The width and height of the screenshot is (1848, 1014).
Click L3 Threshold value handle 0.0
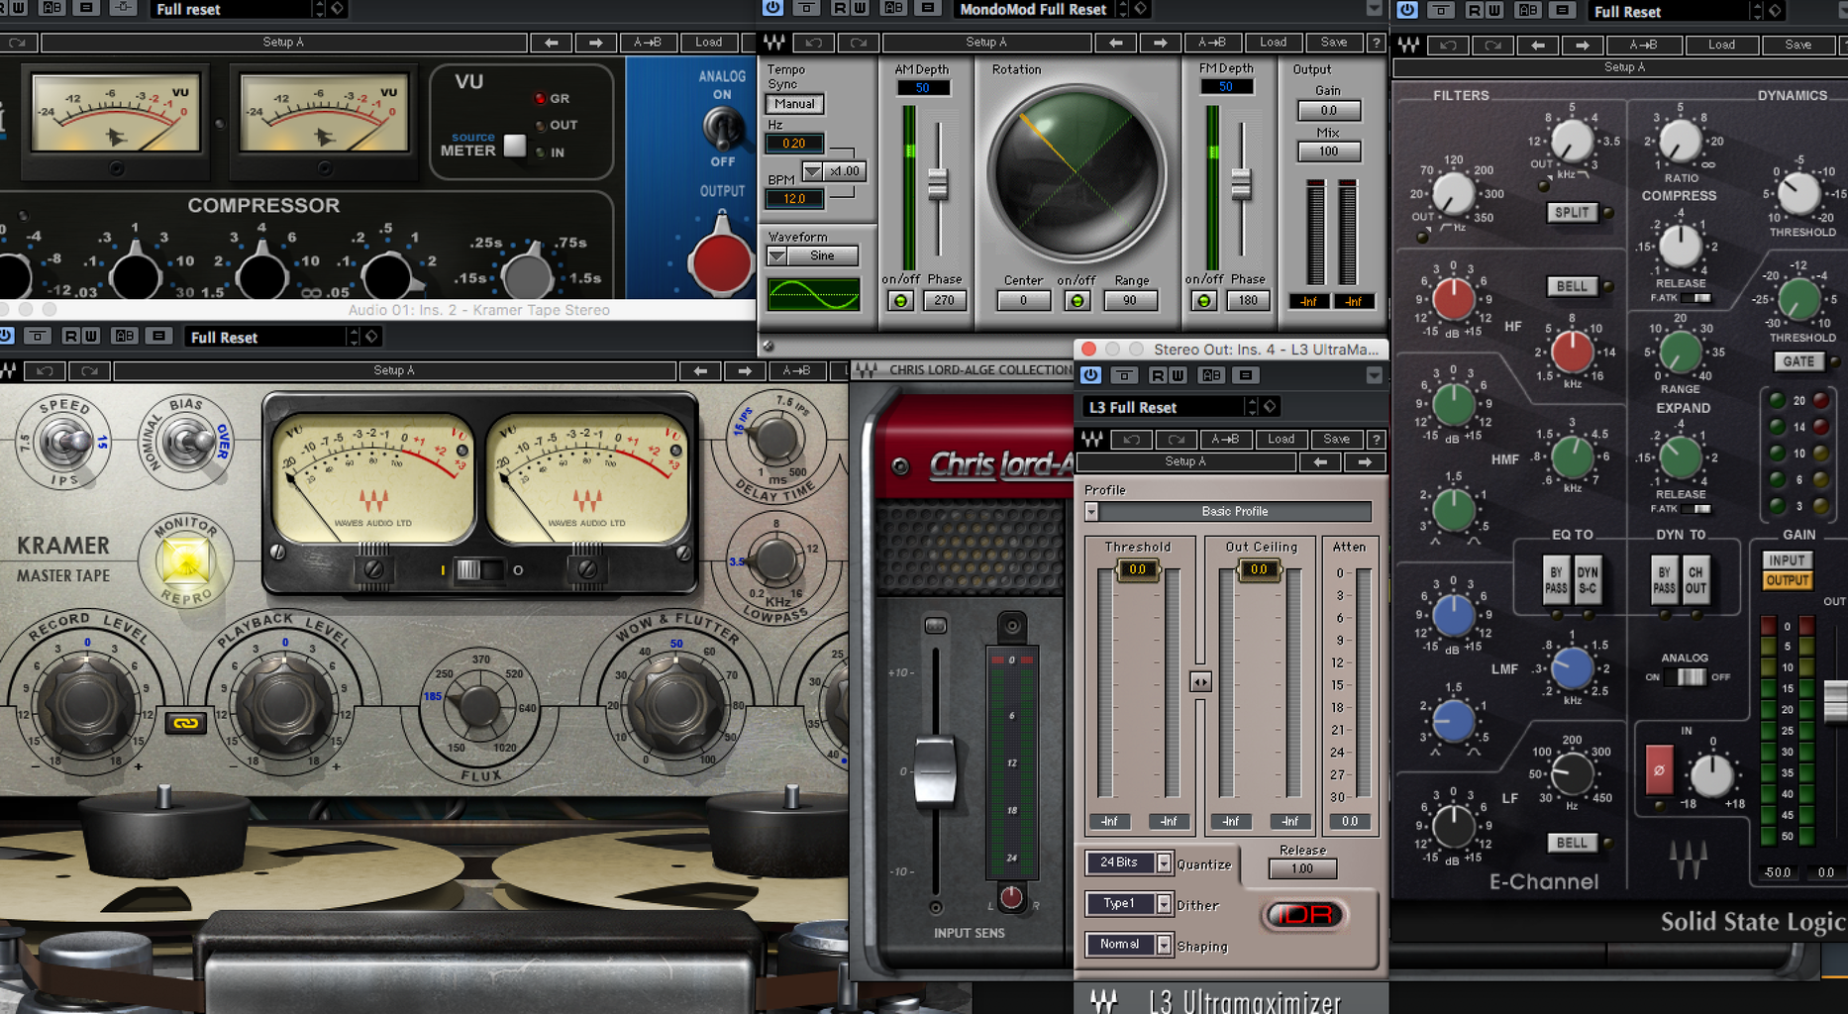point(1137,569)
